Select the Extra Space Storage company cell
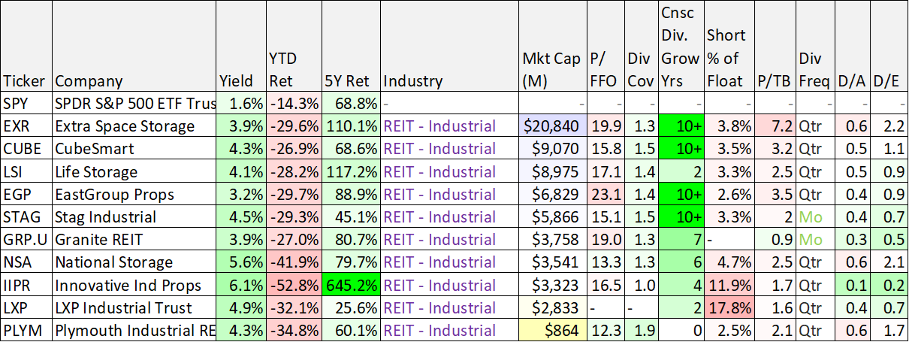 pos(134,126)
